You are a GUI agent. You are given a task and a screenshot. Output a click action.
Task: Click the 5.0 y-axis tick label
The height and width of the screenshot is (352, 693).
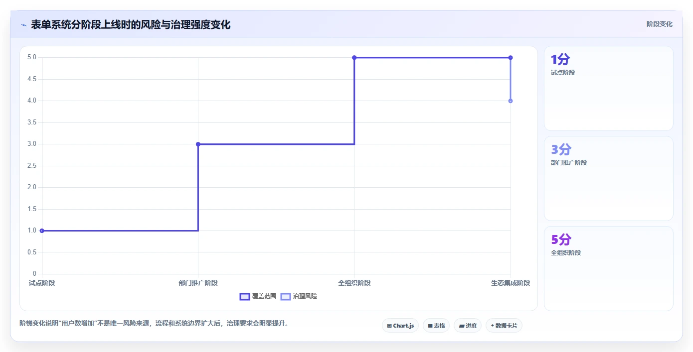[32, 57]
